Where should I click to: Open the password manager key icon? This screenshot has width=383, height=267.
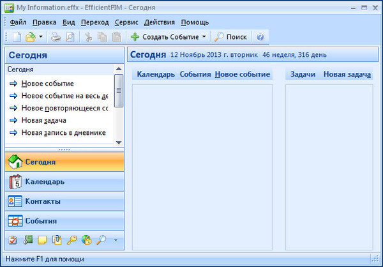[x=71, y=240]
